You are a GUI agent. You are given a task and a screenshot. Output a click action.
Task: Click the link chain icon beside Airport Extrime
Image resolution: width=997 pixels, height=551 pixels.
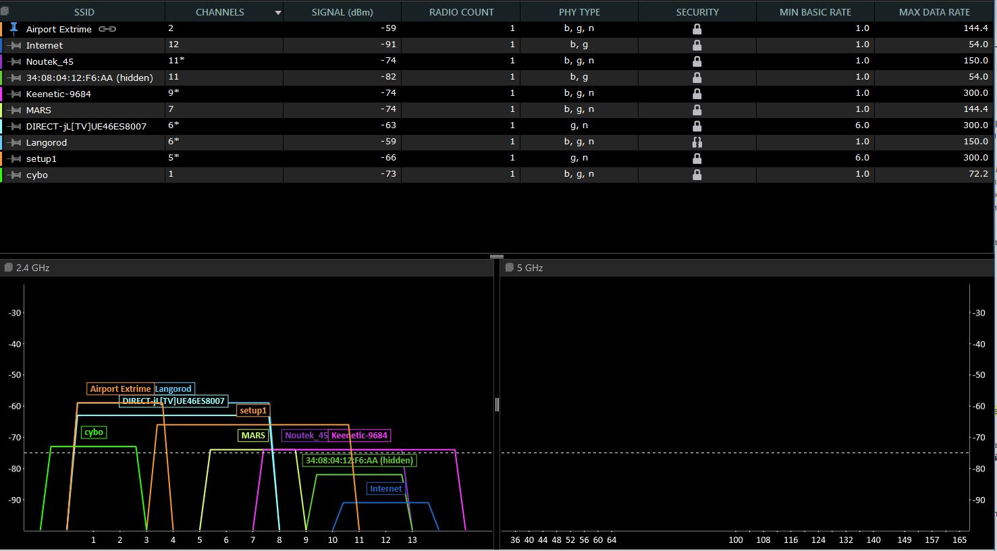107,29
